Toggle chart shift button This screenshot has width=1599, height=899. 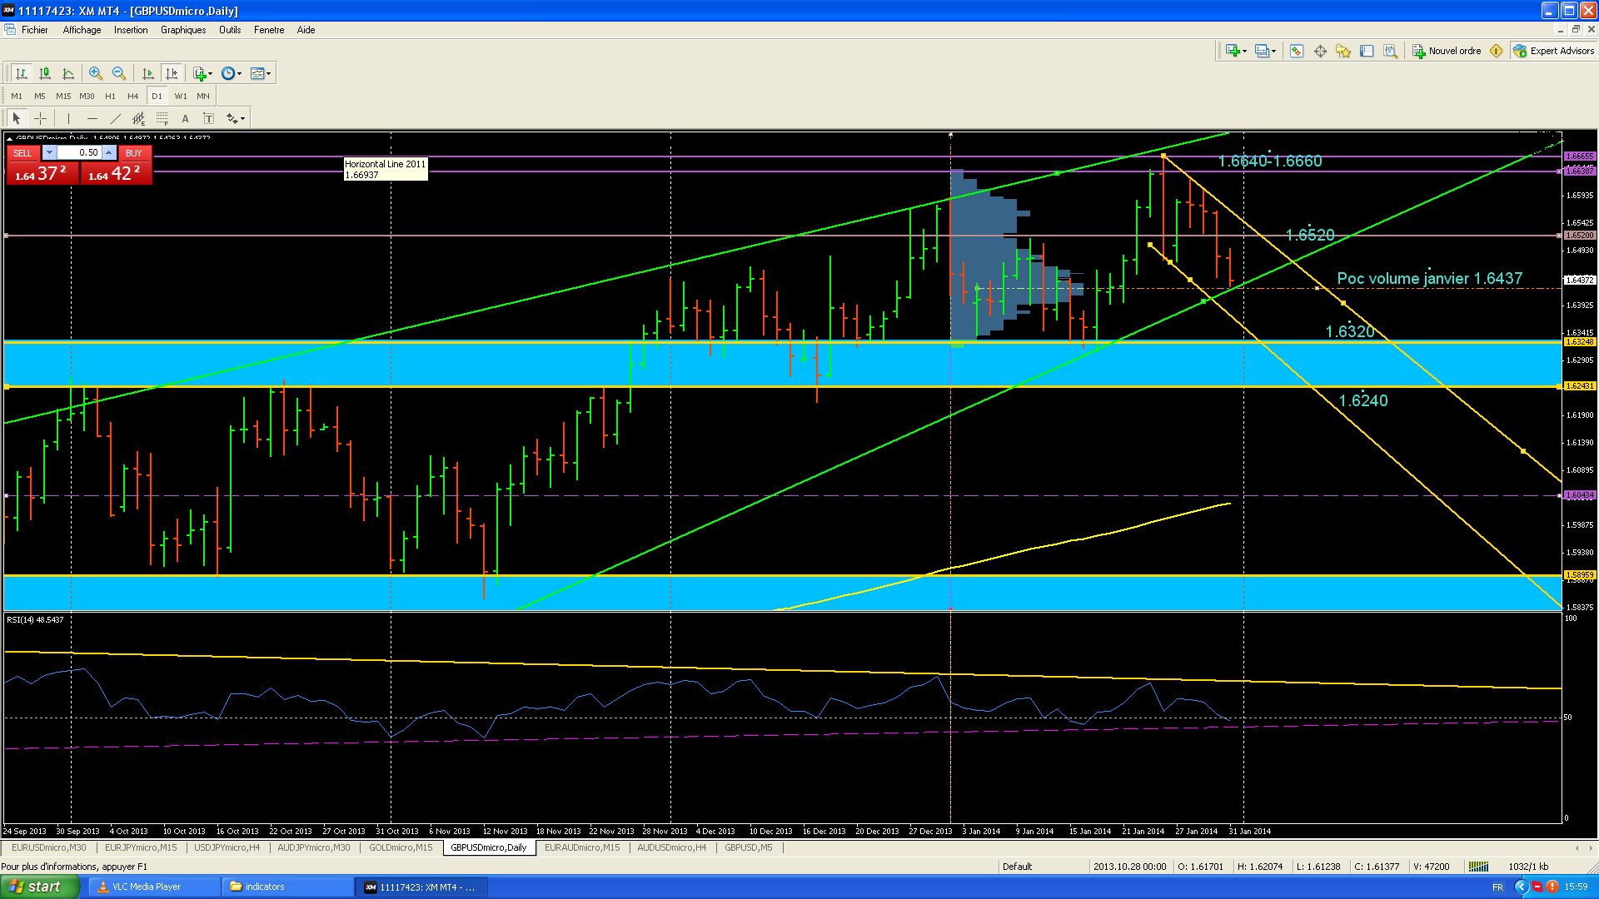pos(172,73)
